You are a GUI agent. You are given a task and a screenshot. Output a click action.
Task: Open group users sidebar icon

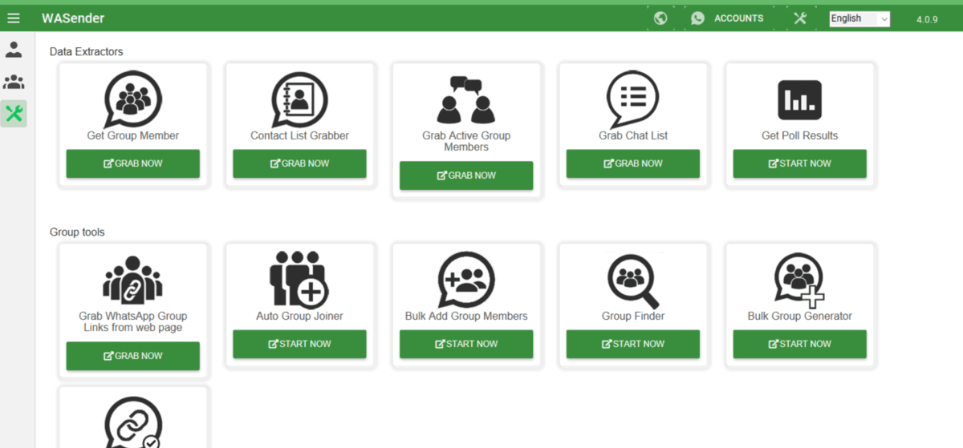[x=14, y=82]
